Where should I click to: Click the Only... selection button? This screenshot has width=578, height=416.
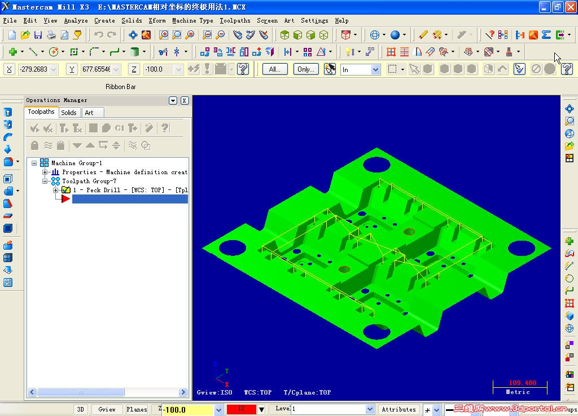(x=306, y=69)
